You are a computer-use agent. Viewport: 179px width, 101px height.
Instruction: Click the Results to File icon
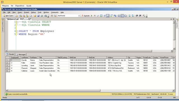pos(126,16)
